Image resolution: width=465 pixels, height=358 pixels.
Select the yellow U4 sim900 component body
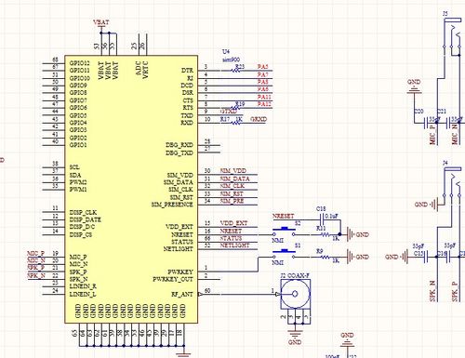(131, 189)
